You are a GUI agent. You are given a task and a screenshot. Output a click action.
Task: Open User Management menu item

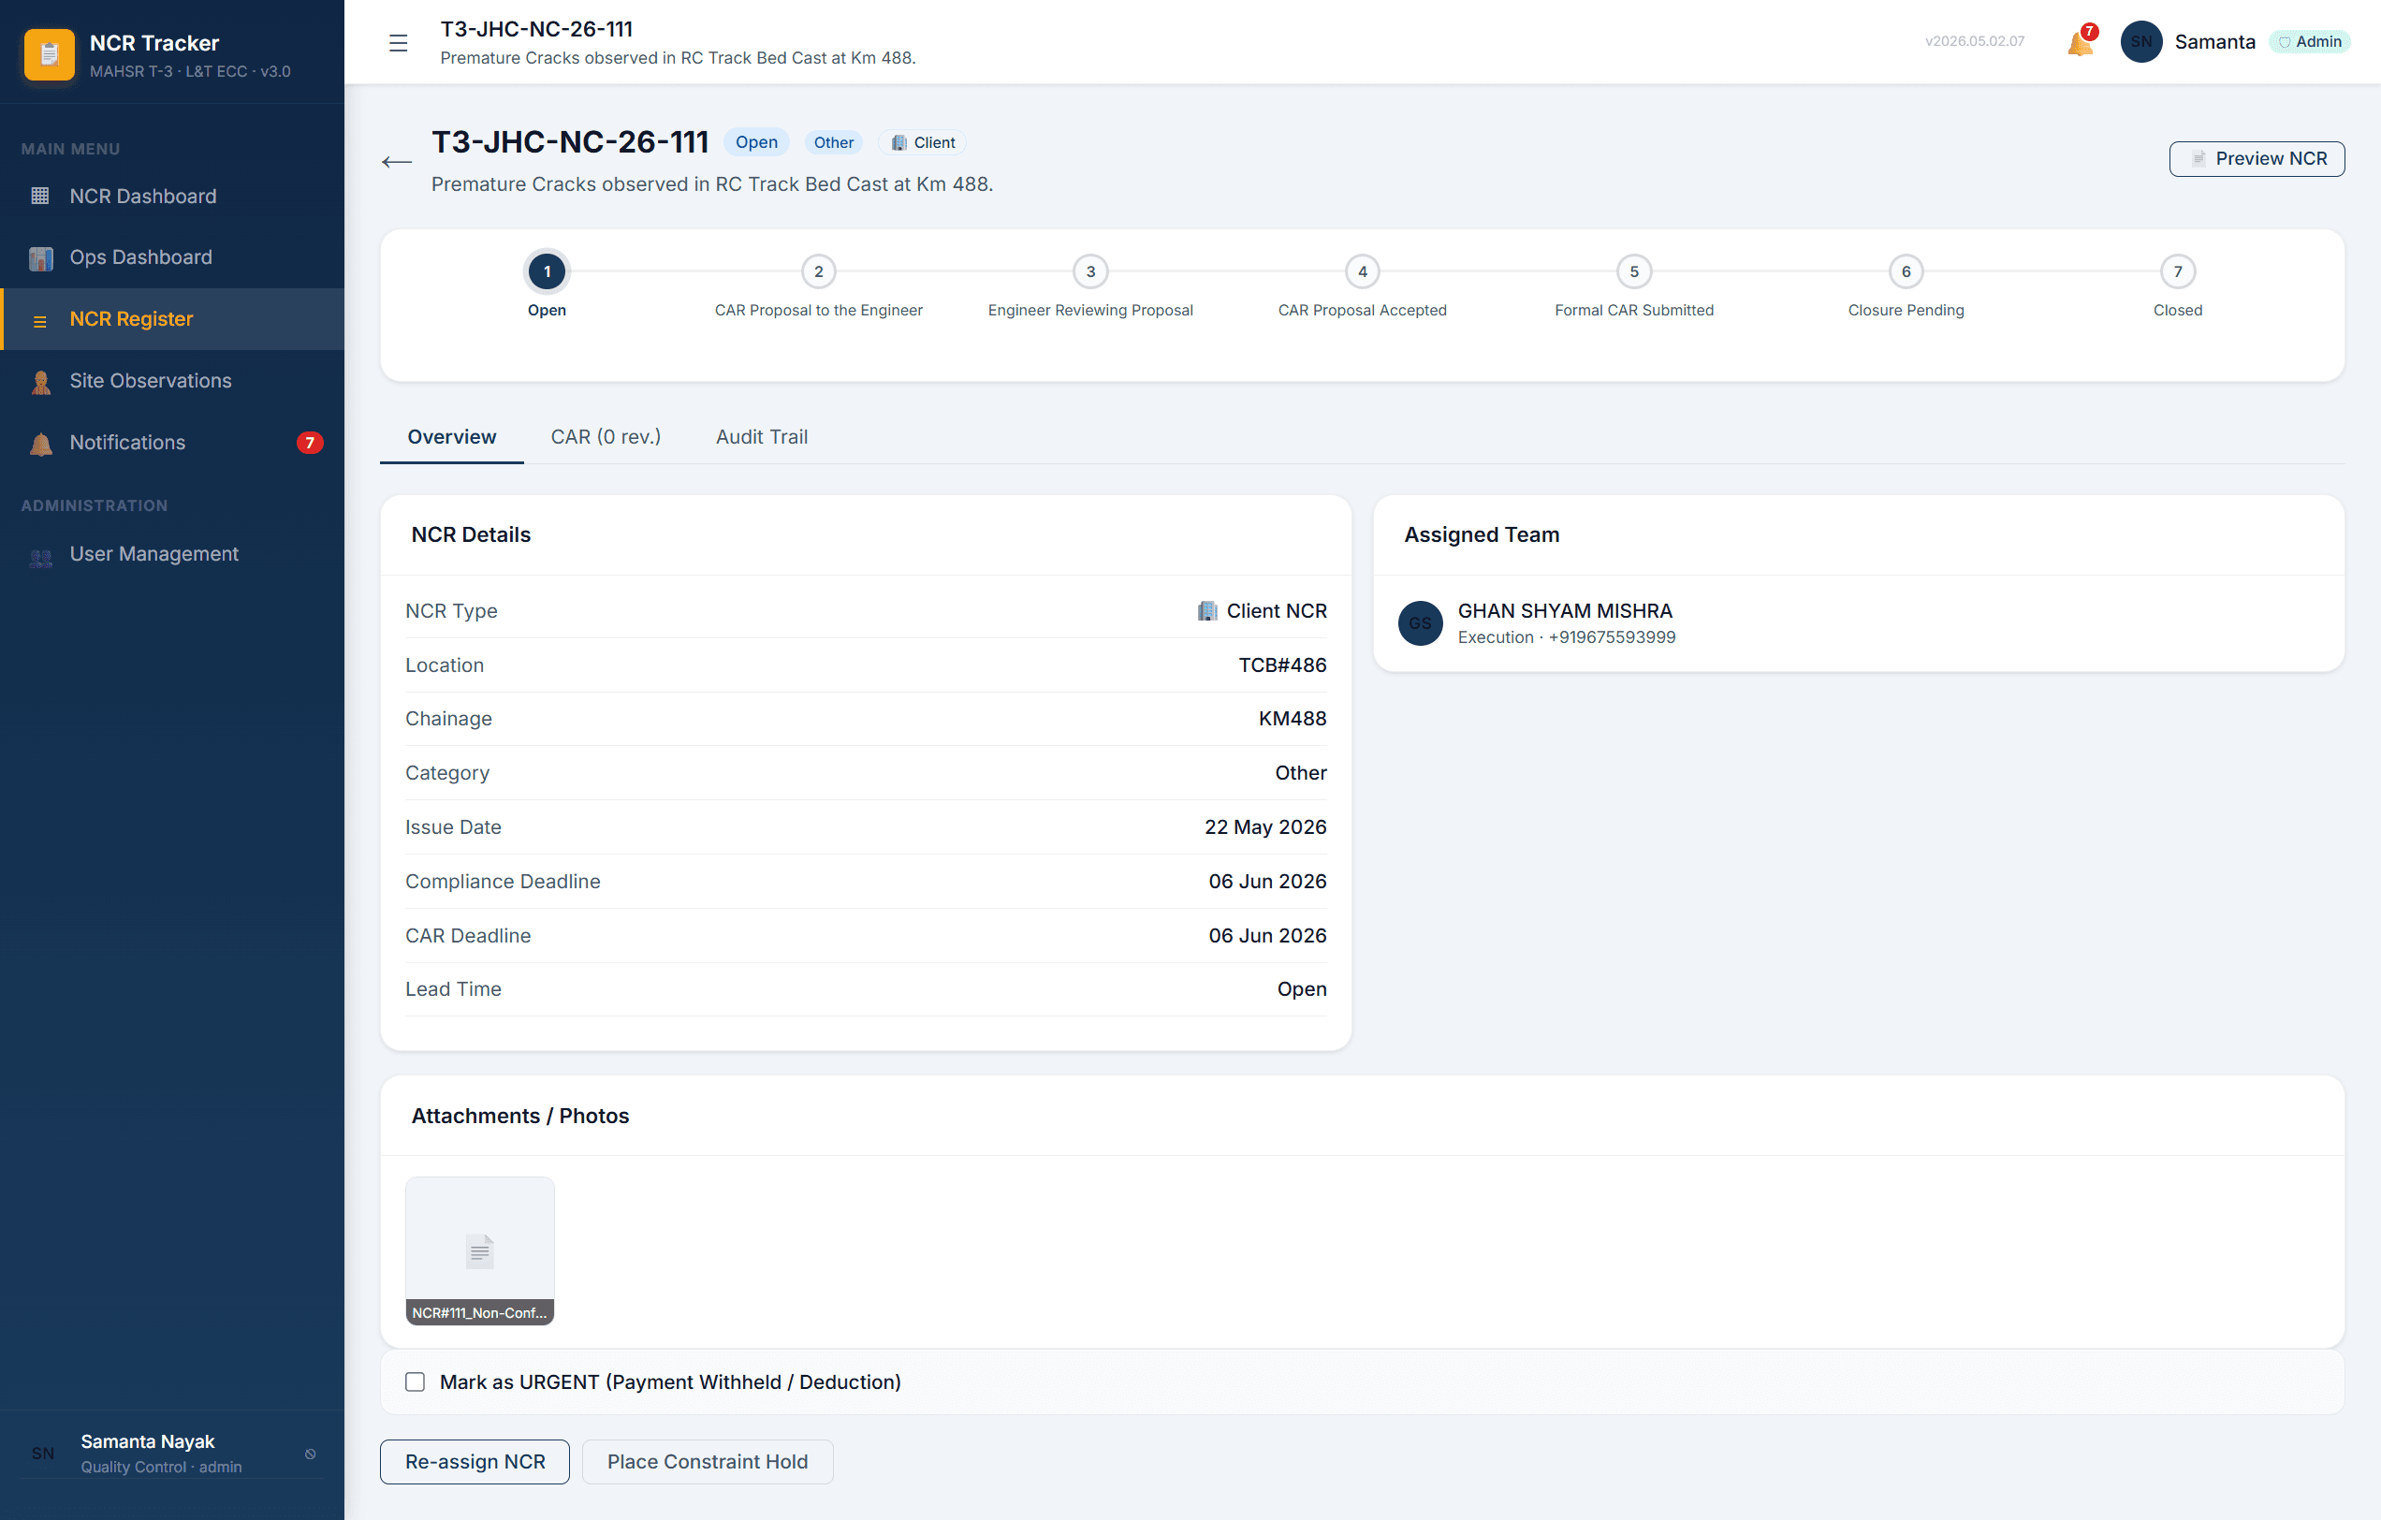172,554
